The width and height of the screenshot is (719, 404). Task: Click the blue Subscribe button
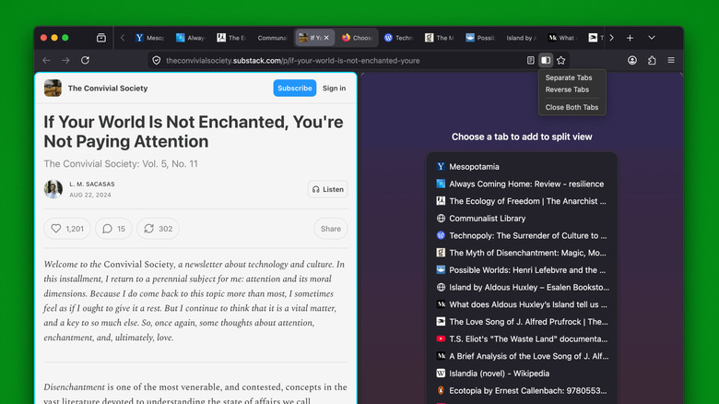(x=294, y=89)
